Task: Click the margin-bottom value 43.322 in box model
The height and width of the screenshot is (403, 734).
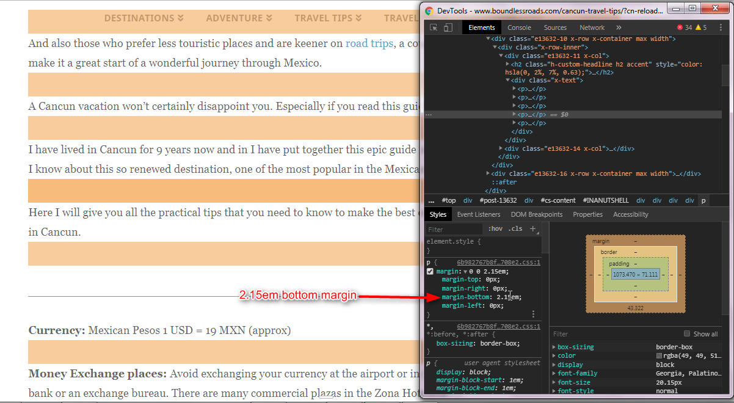Action: tap(635, 308)
